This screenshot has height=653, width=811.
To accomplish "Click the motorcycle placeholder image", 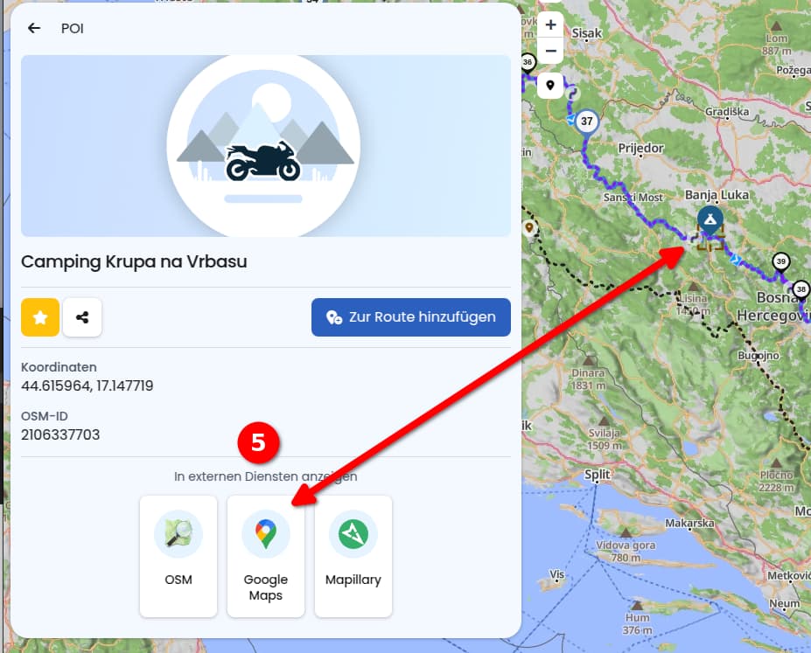I will (266, 146).
